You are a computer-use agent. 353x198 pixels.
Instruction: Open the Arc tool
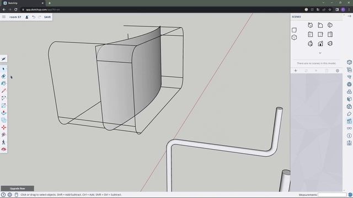point(3,98)
